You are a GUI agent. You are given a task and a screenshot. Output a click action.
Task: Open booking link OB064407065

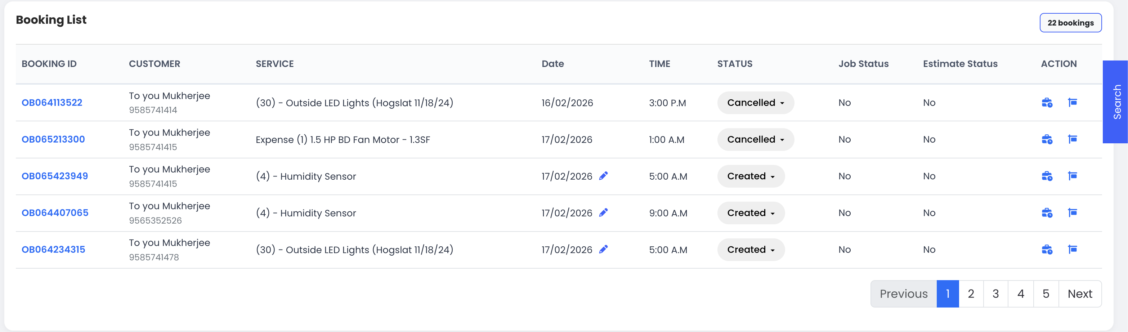(55, 213)
